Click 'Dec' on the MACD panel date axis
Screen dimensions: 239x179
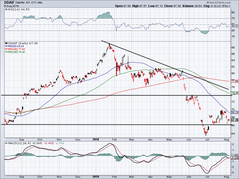tap(78, 177)
